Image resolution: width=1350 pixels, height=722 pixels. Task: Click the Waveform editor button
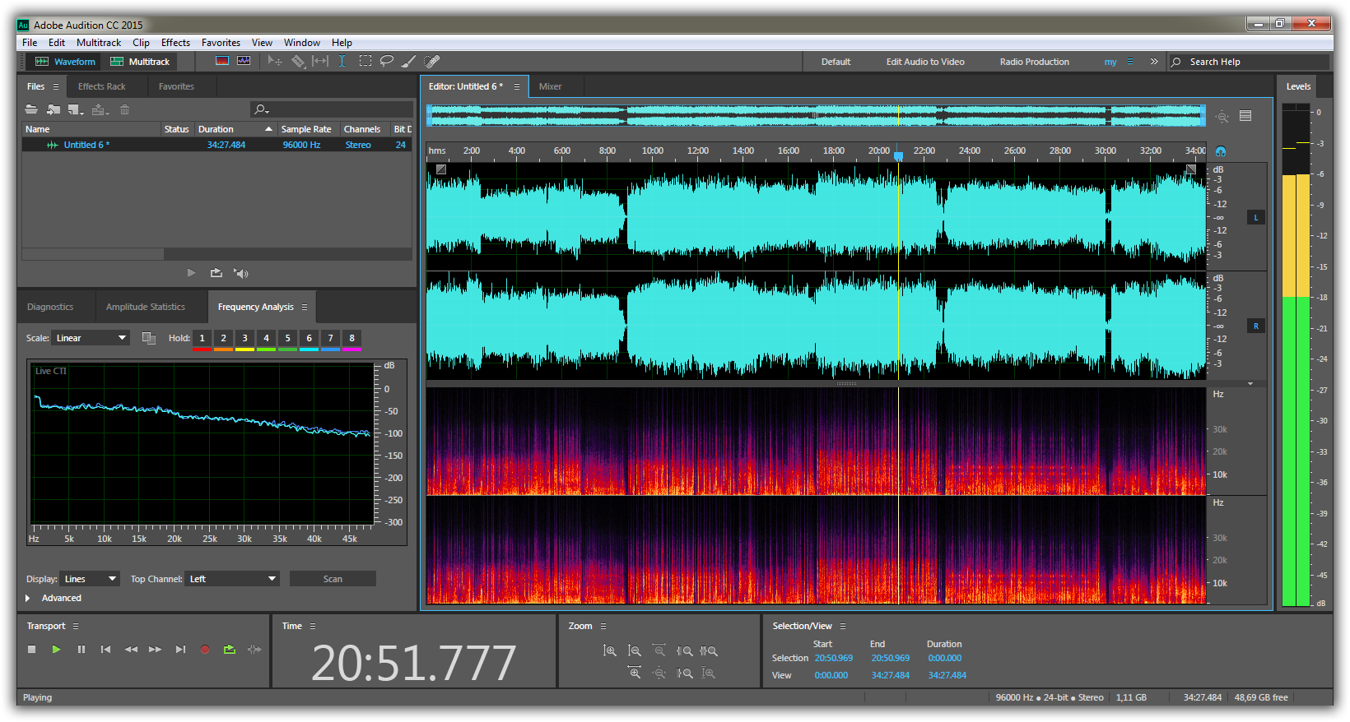[65, 62]
